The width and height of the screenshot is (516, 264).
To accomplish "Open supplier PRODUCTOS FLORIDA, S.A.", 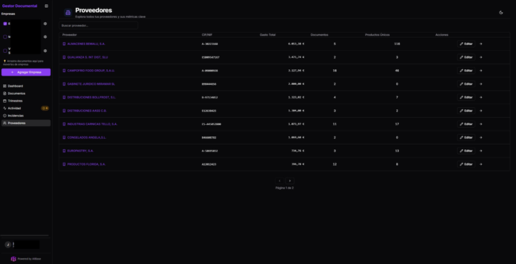I will pos(86,164).
